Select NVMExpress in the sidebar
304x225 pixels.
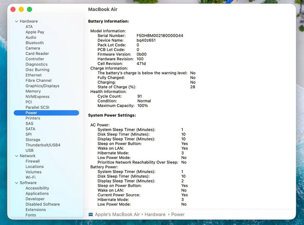coord(37,97)
